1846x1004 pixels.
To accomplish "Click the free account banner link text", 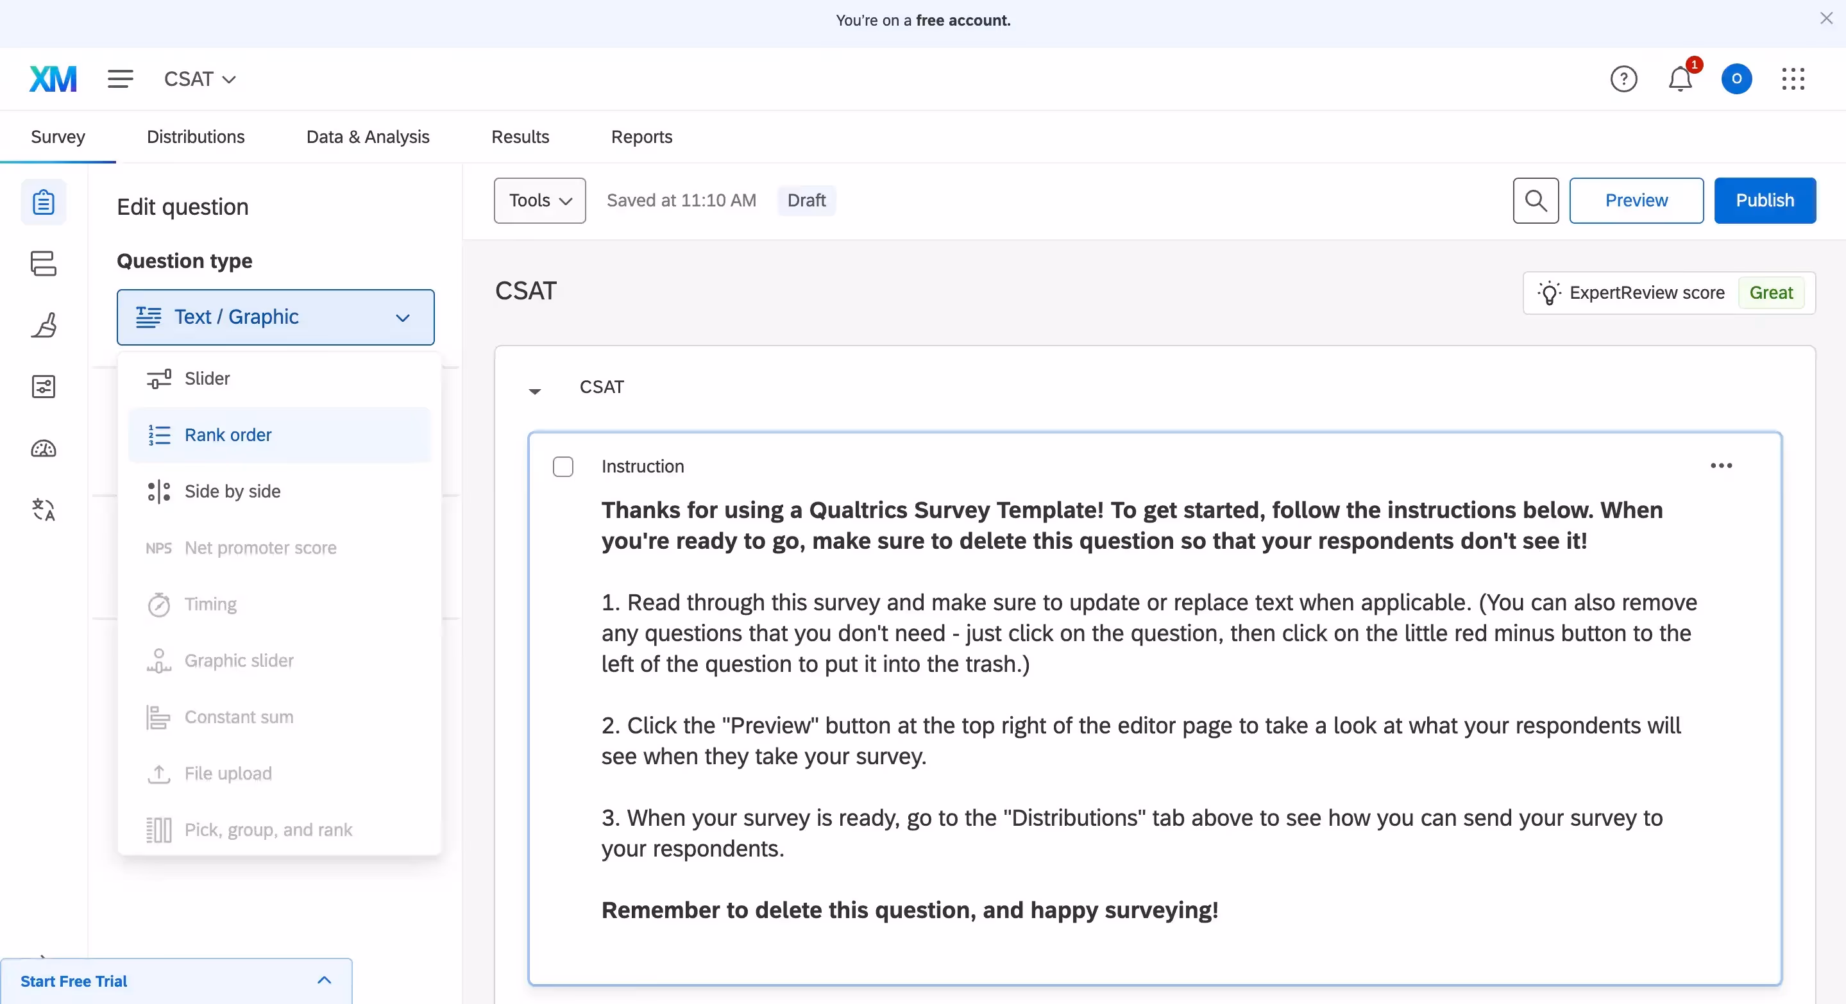I will [x=963, y=20].
